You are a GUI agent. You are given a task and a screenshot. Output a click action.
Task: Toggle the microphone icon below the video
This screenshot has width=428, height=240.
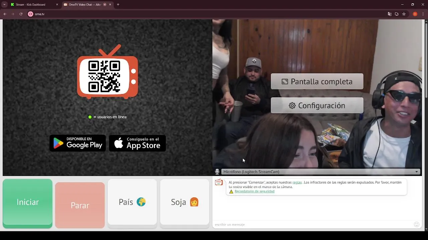217,172
